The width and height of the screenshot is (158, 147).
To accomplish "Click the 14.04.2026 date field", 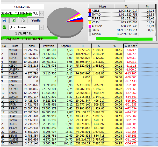I will point(22,7).
